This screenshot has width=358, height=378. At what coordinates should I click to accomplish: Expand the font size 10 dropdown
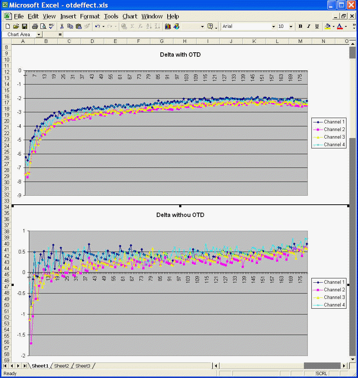click(x=291, y=26)
